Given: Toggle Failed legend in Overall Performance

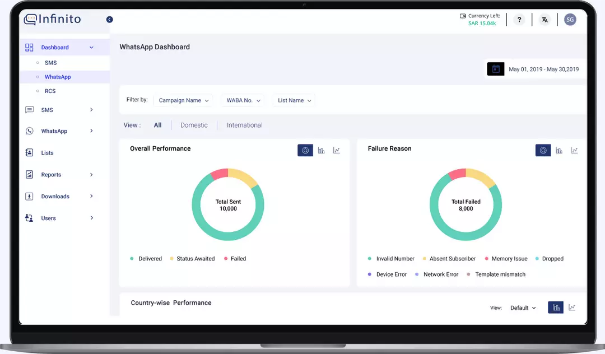Looking at the screenshot, I should 235,259.
